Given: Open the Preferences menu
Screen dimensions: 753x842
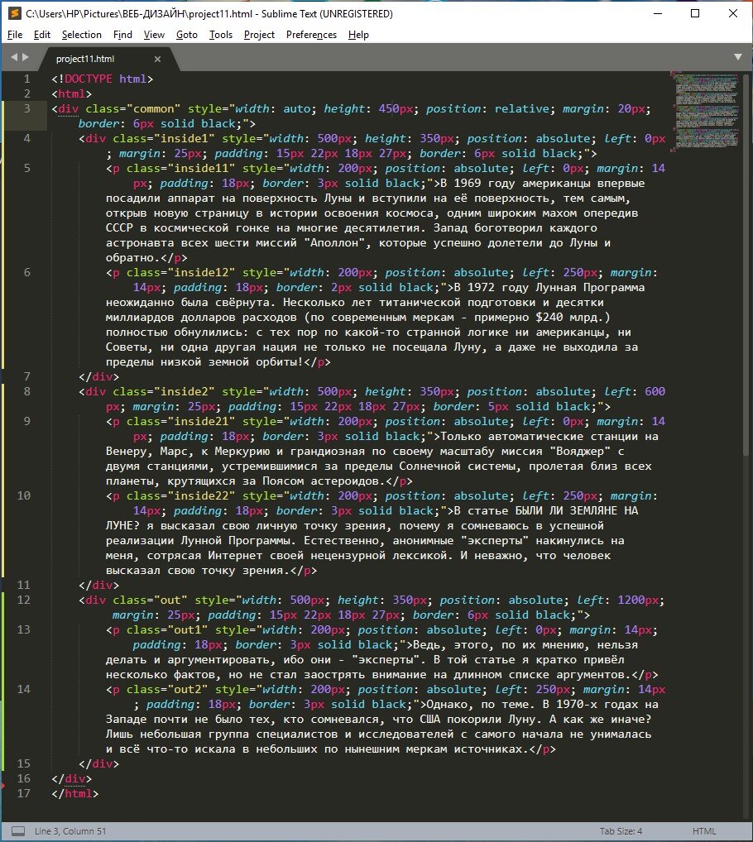Looking at the screenshot, I should (x=311, y=35).
